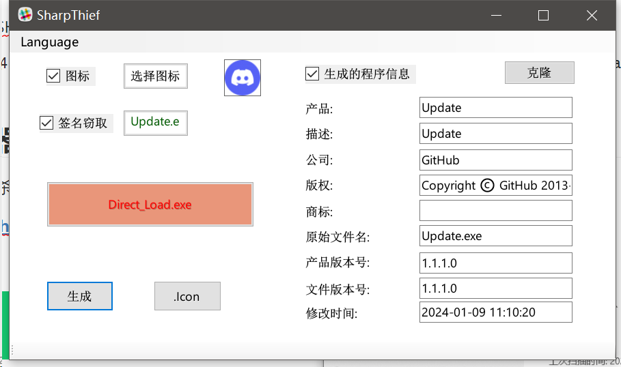This screenshot has height=367, width=621.
Task: Click the 克隆 button
Action: pyautogui.click(x=539, y=73)
